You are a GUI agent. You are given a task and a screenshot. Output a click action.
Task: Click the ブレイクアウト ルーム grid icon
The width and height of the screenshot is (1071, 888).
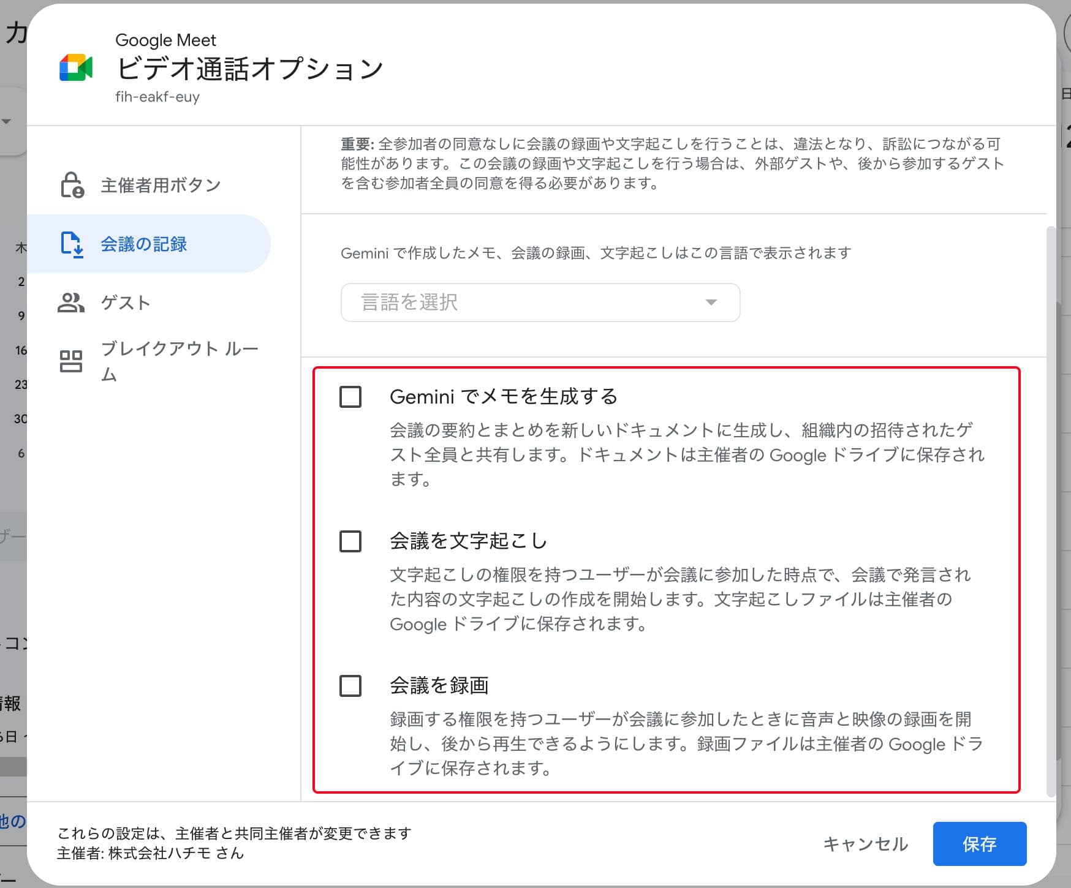pos(71,361)
